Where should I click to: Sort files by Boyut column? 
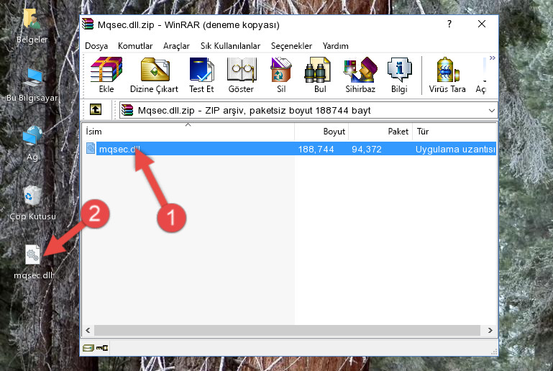(x=321, y=132)
